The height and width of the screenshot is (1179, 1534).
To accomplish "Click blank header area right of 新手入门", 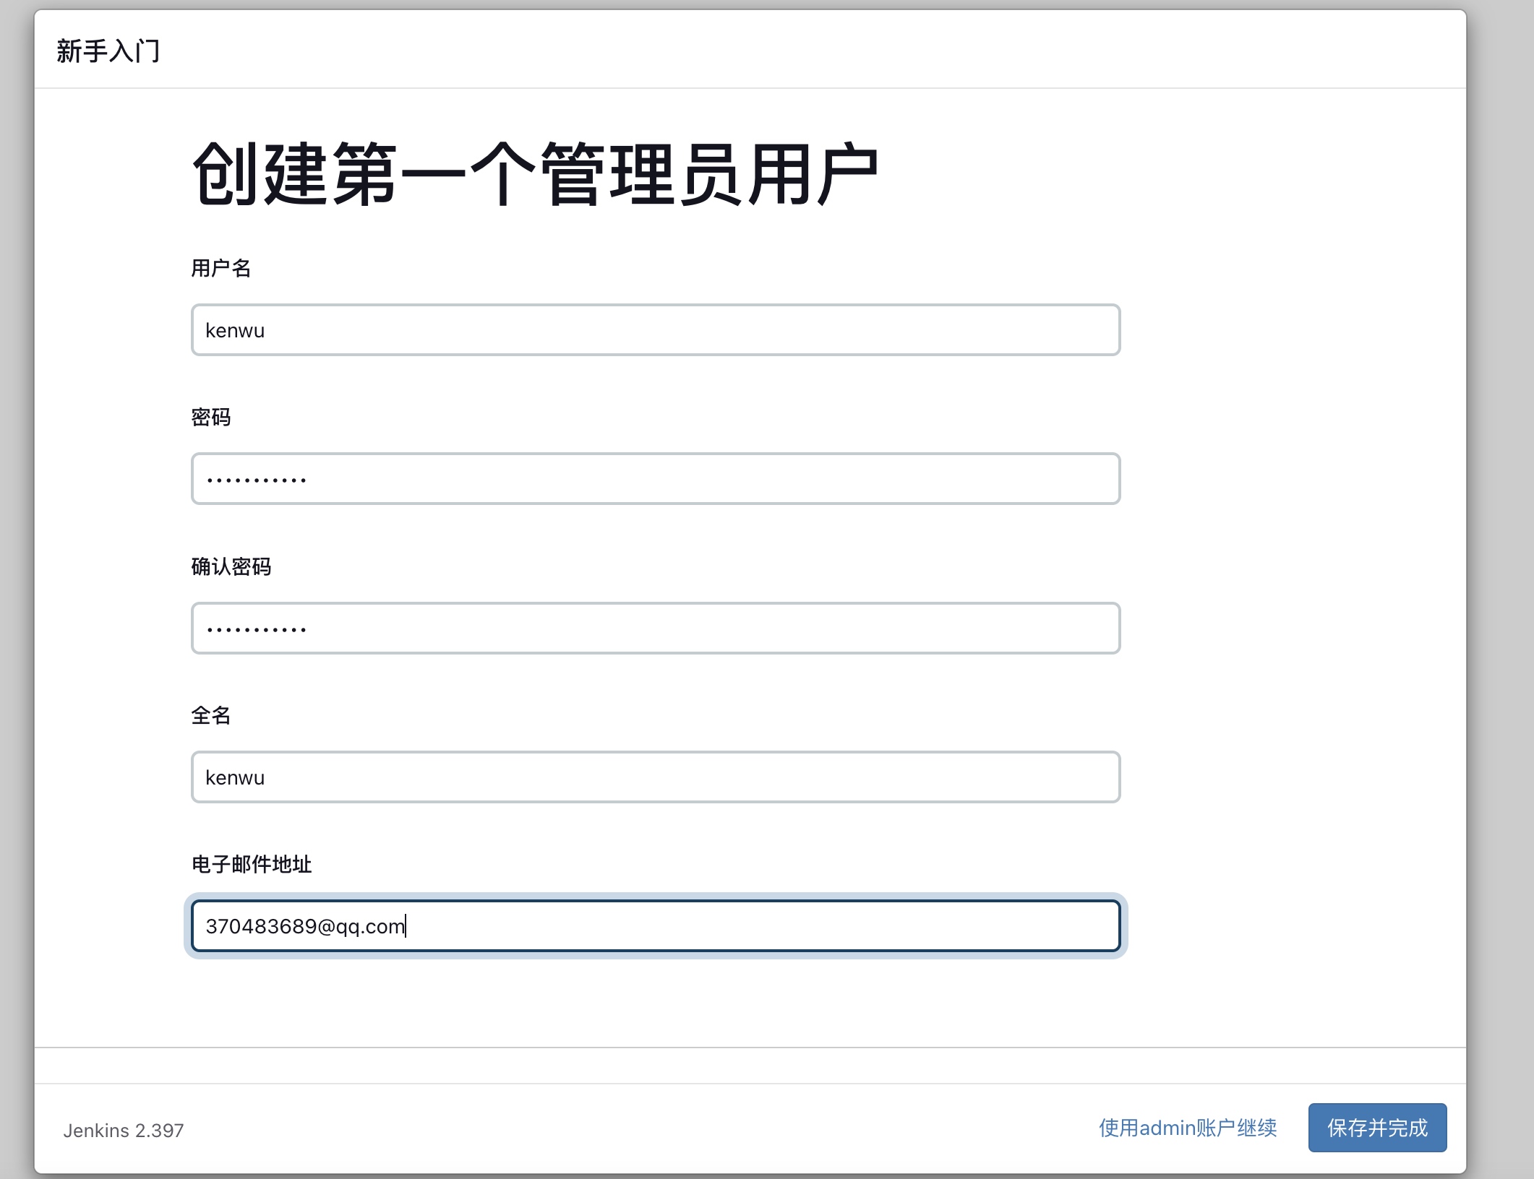I will tap(795, 51).
